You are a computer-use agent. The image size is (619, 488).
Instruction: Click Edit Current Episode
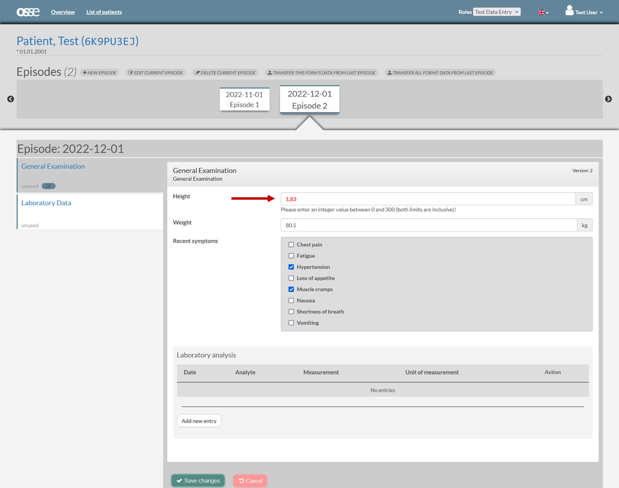tap(156, 72)
